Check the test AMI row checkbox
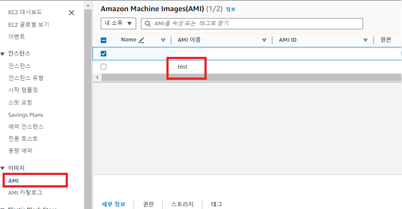The height and width of the screenshot is (209, 402). 104,67
